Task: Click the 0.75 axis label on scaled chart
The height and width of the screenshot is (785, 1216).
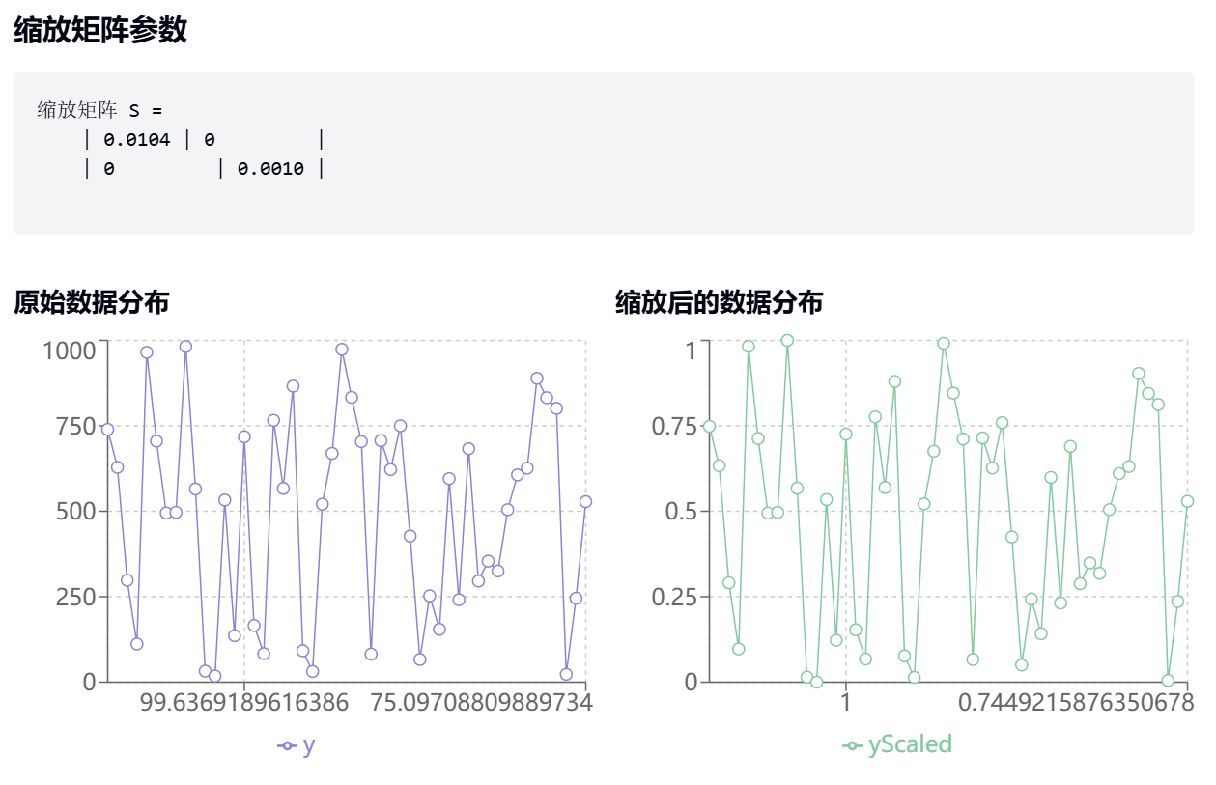Action: [x=674, y=426]
